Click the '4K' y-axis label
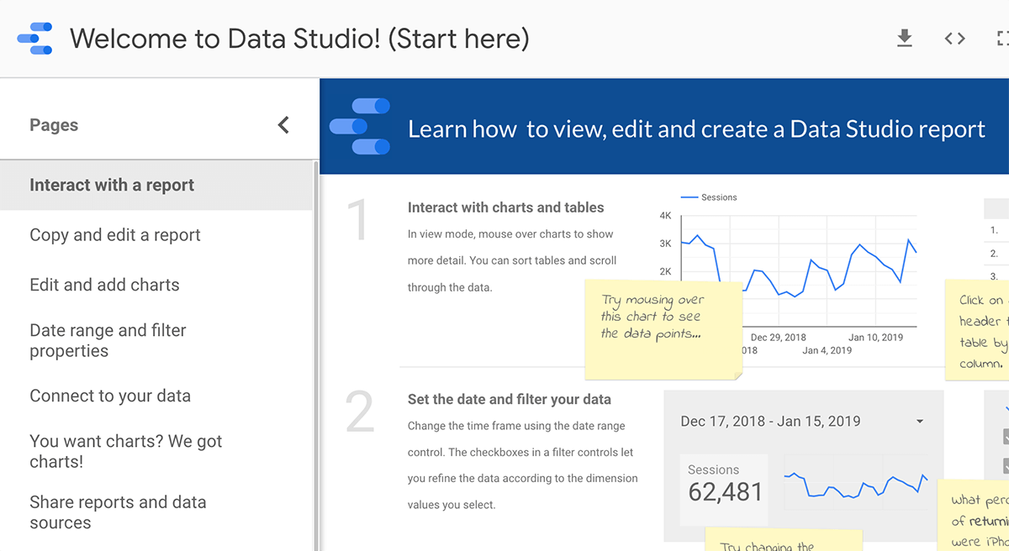This screenshot has height=551, width=1009. (x=665, y=216)
